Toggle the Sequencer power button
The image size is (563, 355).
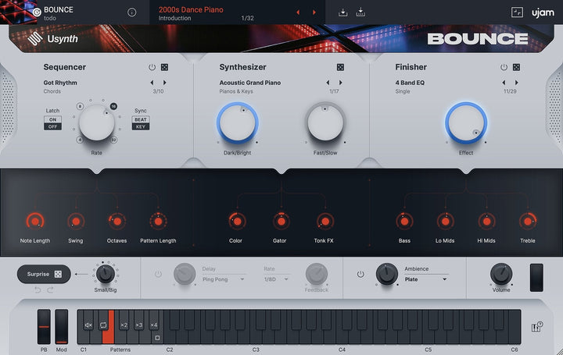(x=152, y=67)
